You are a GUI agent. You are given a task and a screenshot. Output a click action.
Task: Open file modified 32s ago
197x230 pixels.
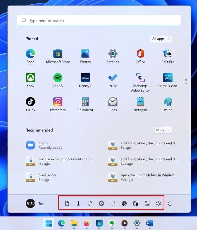[143, 161]
